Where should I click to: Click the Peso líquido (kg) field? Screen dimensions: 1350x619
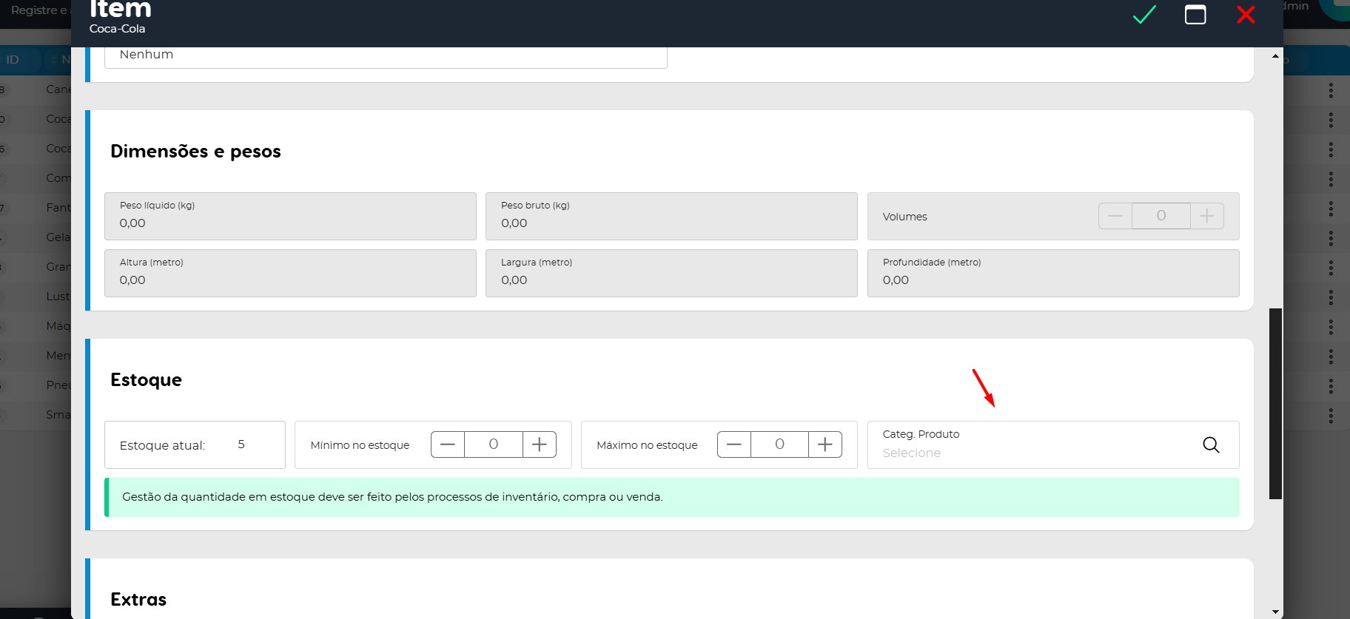tap(290, 223)
